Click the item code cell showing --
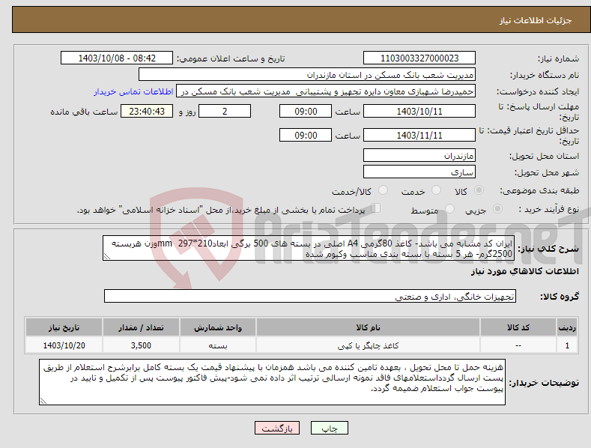 click(x=518, y=345)
